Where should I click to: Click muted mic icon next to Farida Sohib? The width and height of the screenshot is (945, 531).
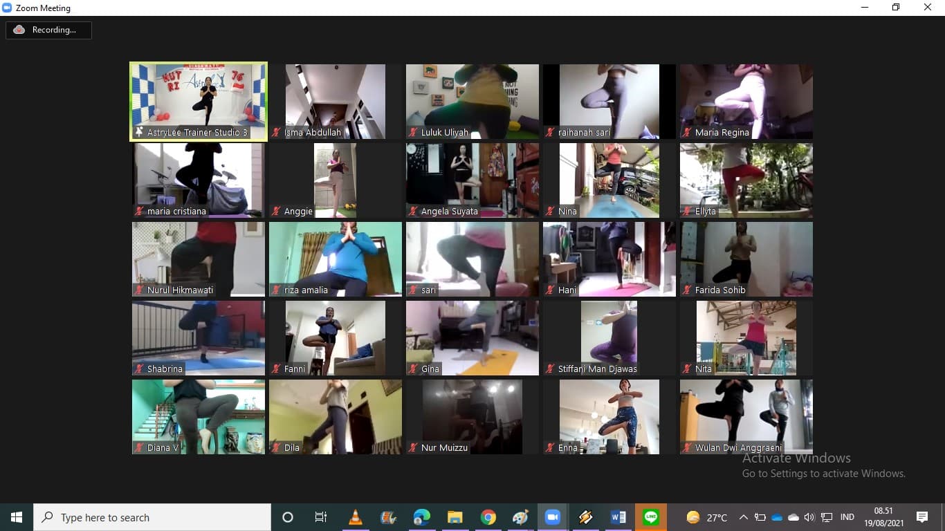(687, 290)
